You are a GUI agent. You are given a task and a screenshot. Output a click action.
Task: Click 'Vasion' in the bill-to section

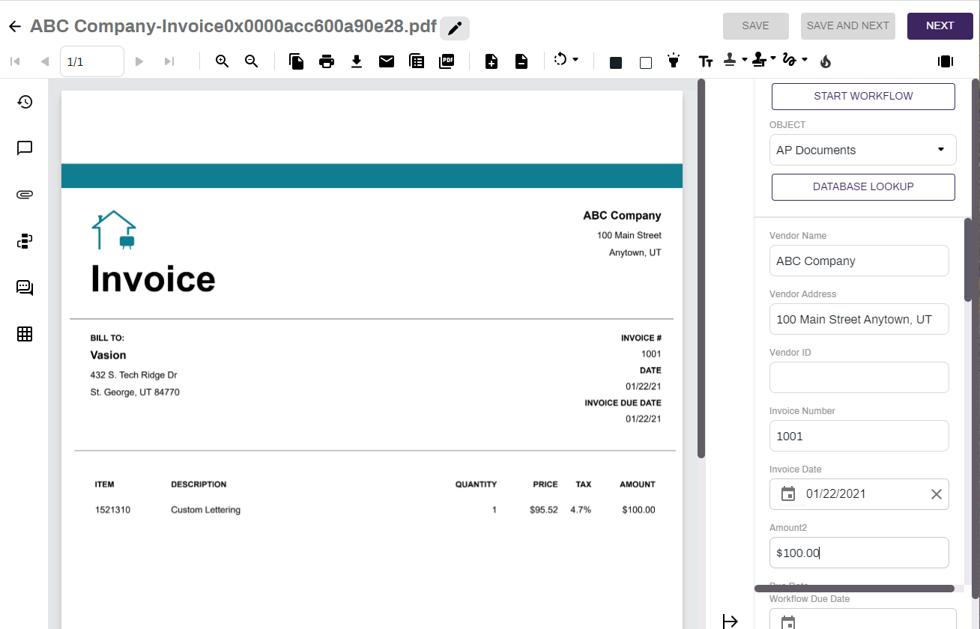click(108, 355)
